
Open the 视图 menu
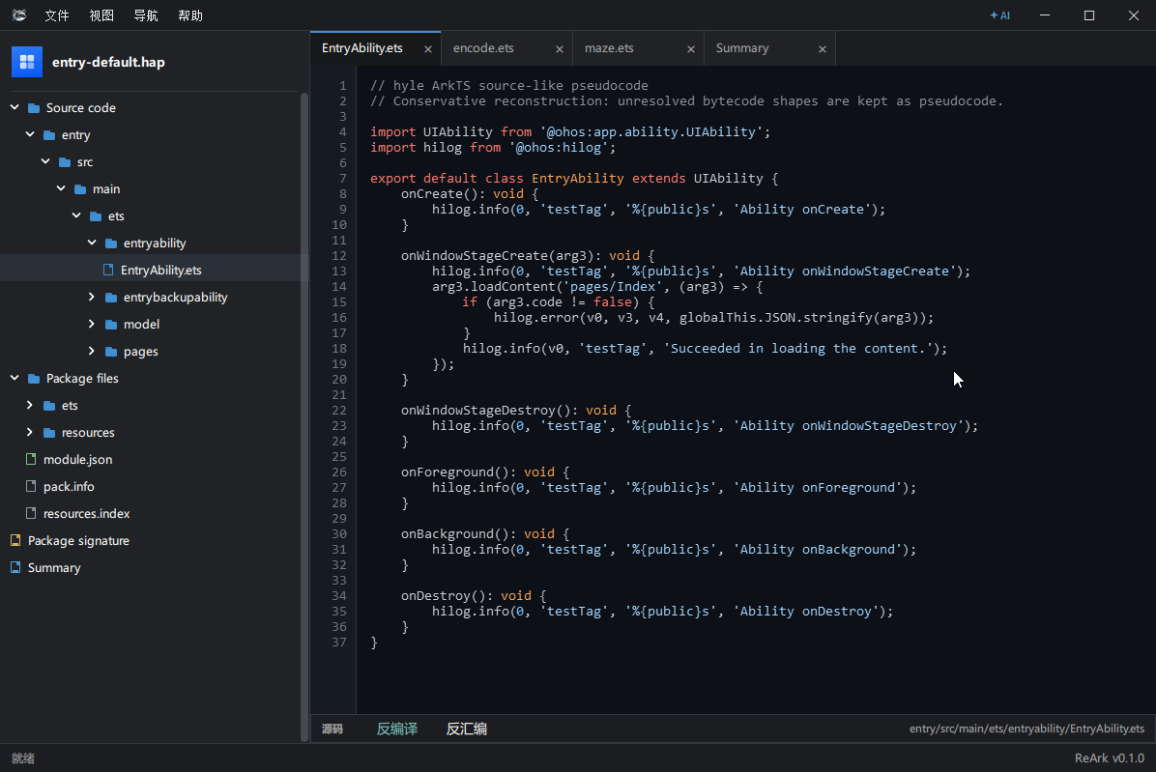point(101,15)
